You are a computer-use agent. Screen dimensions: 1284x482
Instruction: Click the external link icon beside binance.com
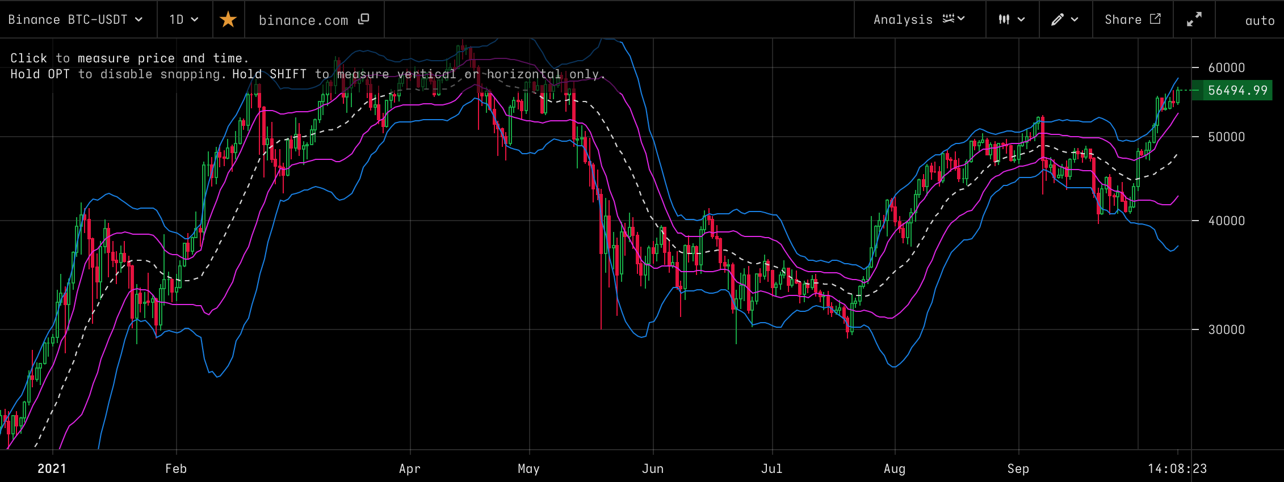[364, 19]
